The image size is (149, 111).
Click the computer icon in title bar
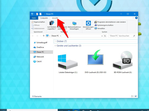pos(32,14)
